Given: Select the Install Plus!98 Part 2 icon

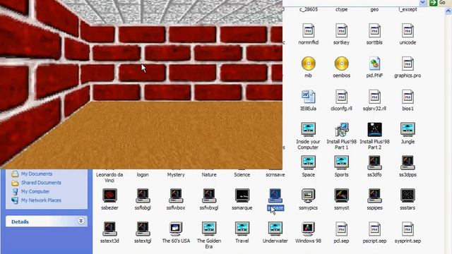Looking at the screenshot, I should 374,130.
